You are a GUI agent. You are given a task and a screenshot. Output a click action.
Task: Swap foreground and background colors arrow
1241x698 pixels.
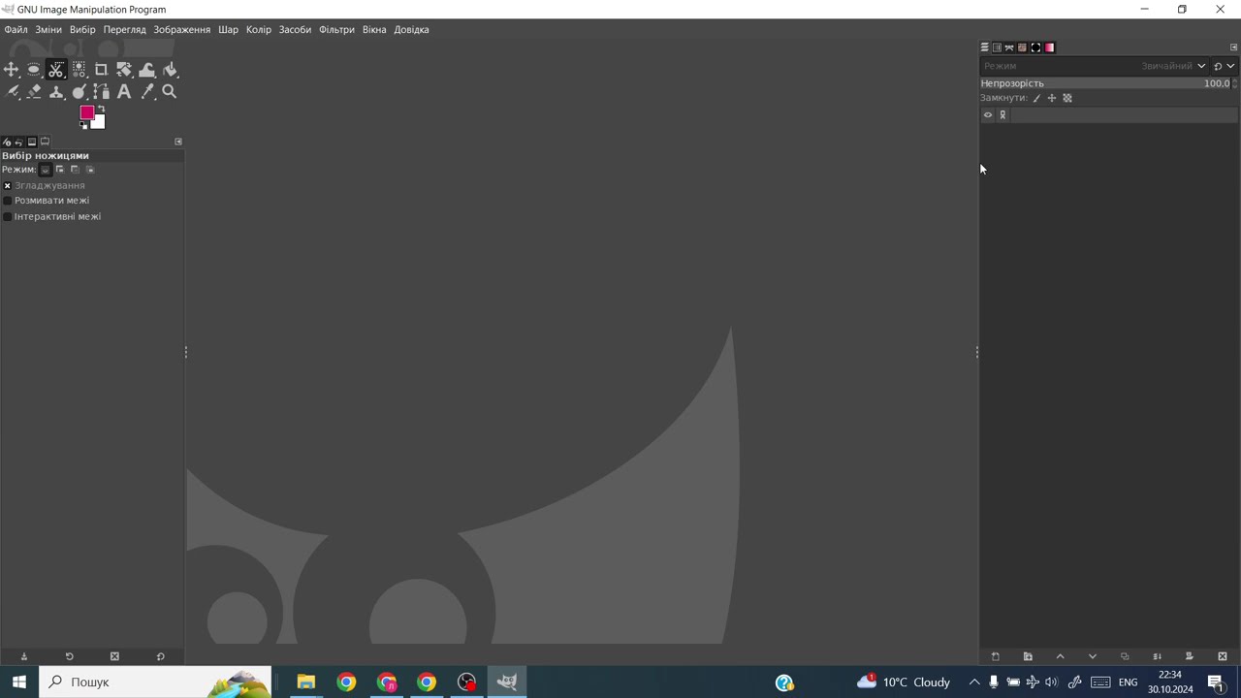click(101, 109)
